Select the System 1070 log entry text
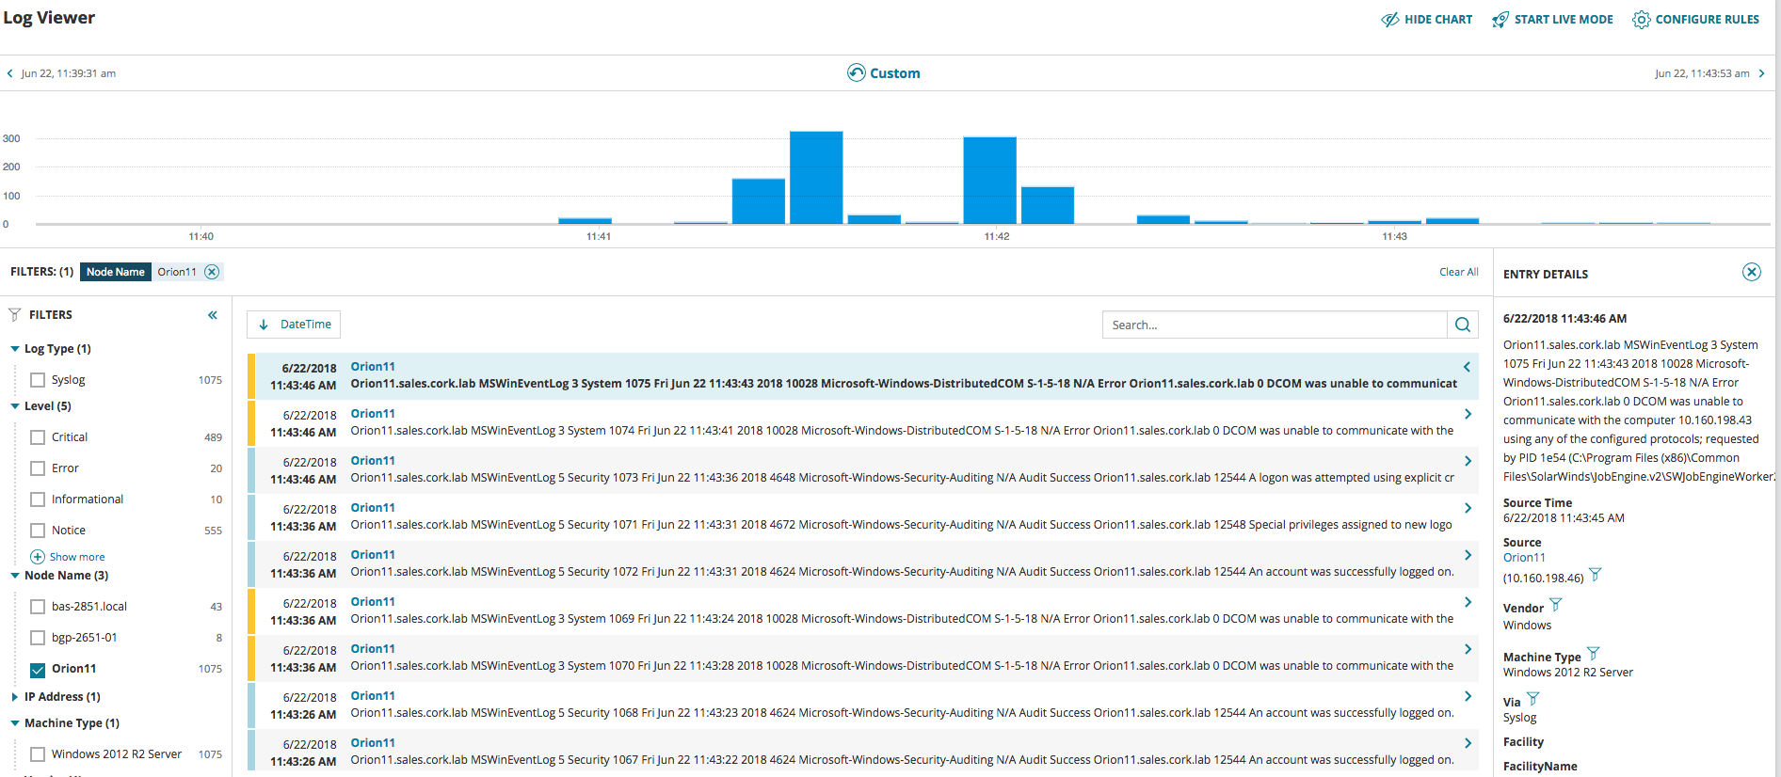Viewport: 1781px width, 777px height. (902, 666)
